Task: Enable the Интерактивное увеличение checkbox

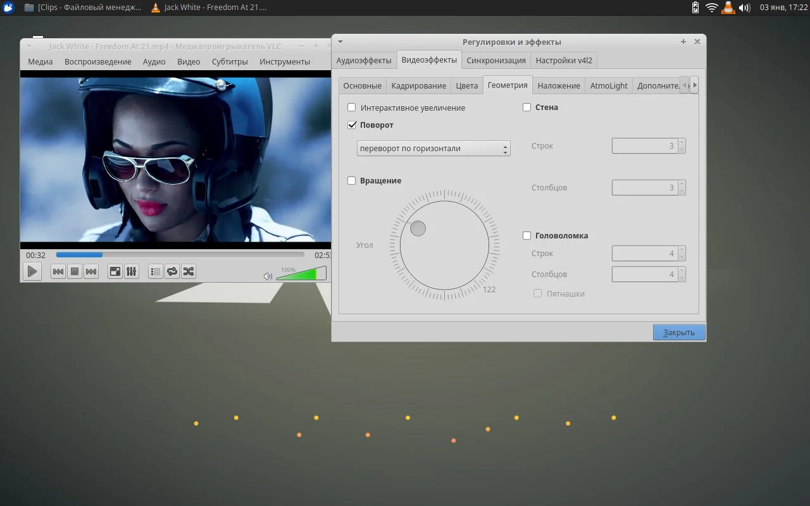Action: (x=352, y=108)
